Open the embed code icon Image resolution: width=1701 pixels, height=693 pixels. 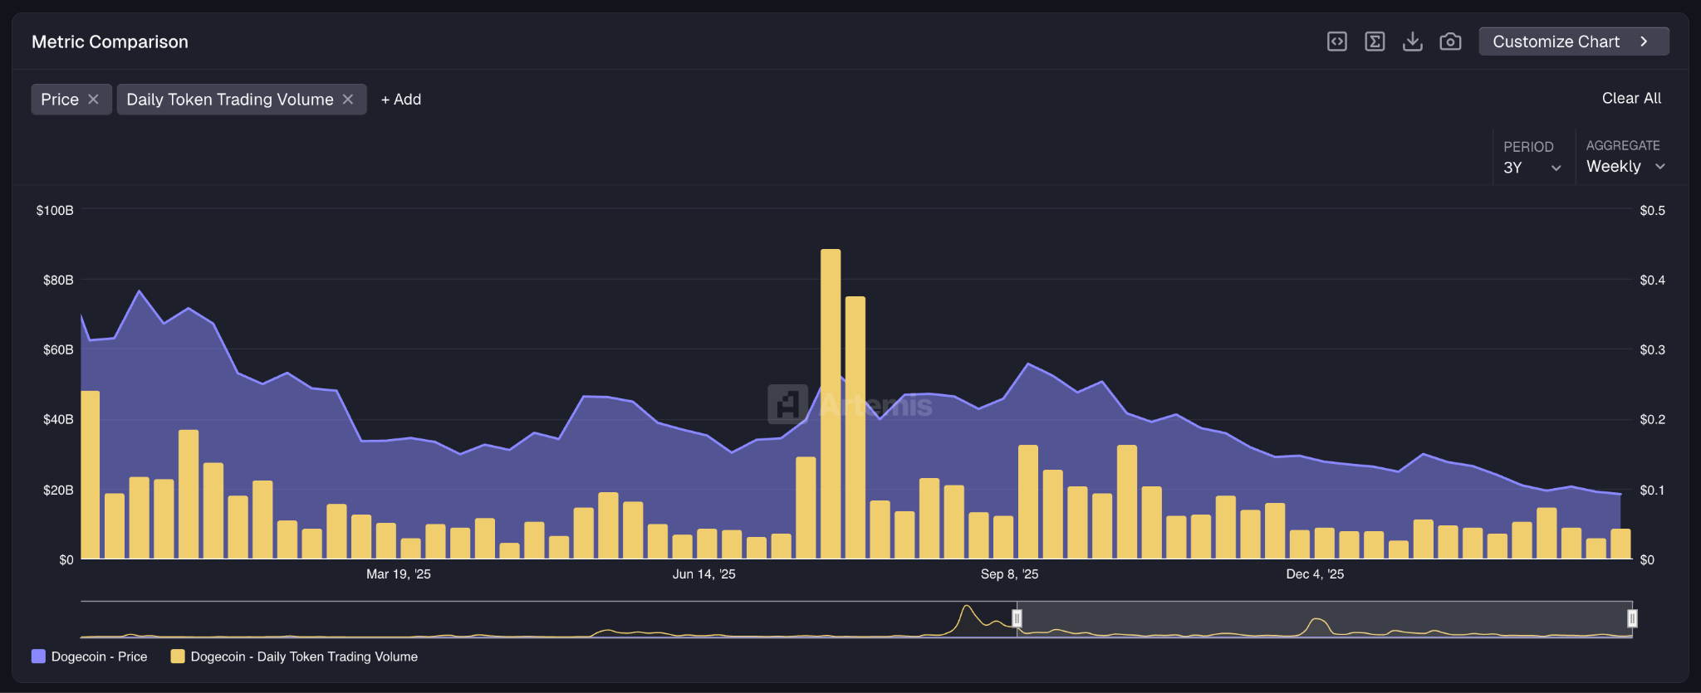(1336, 41)
